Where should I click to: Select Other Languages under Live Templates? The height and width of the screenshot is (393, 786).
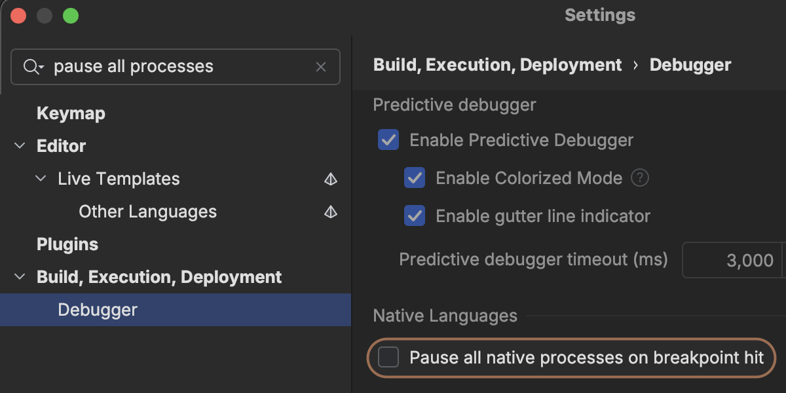(147, 212)
